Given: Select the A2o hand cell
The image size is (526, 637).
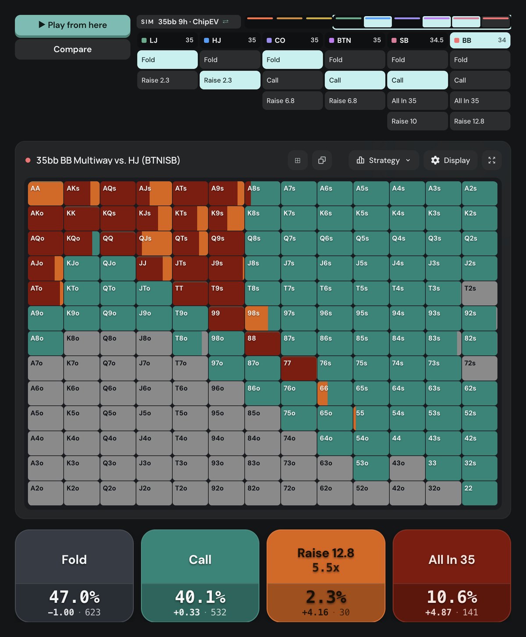Looking at the screenshot, I should 46,493.
